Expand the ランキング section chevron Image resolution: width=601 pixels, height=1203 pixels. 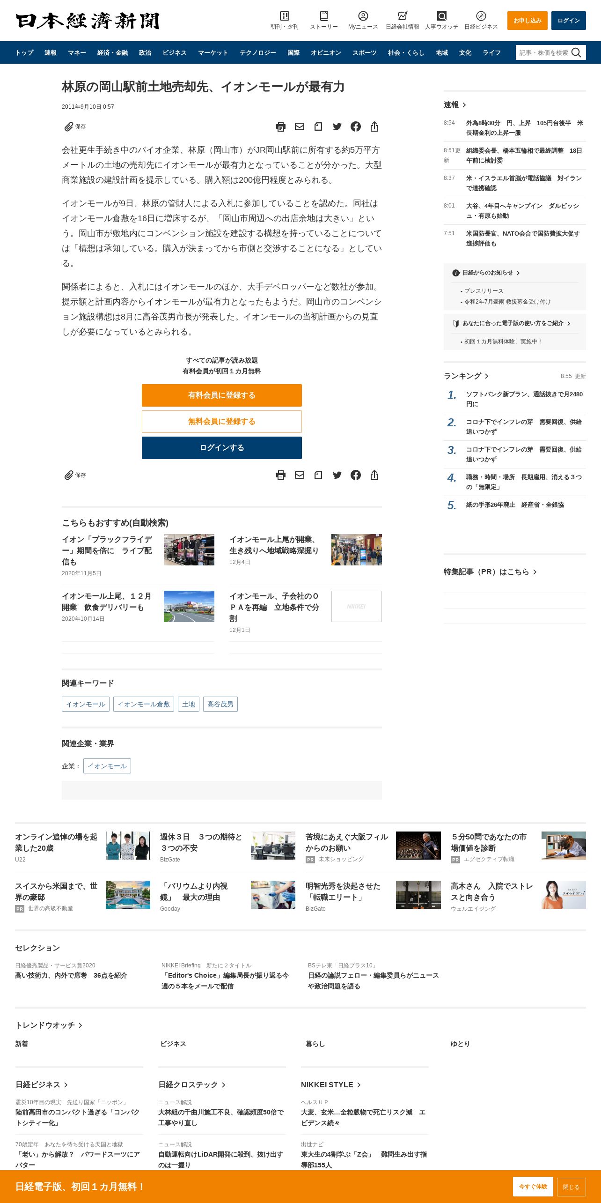487,376
